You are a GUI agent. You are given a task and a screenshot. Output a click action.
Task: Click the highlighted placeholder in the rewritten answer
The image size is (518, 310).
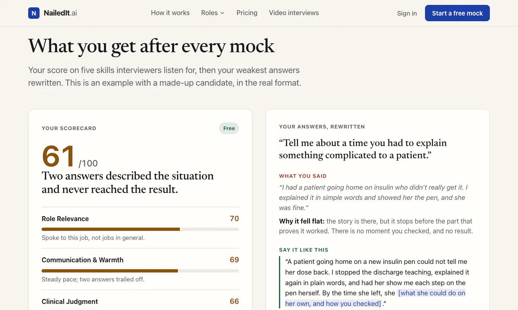[x=375, y=298]
